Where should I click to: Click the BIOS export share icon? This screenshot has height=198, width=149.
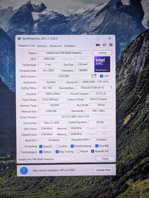[x=94, y=76]
